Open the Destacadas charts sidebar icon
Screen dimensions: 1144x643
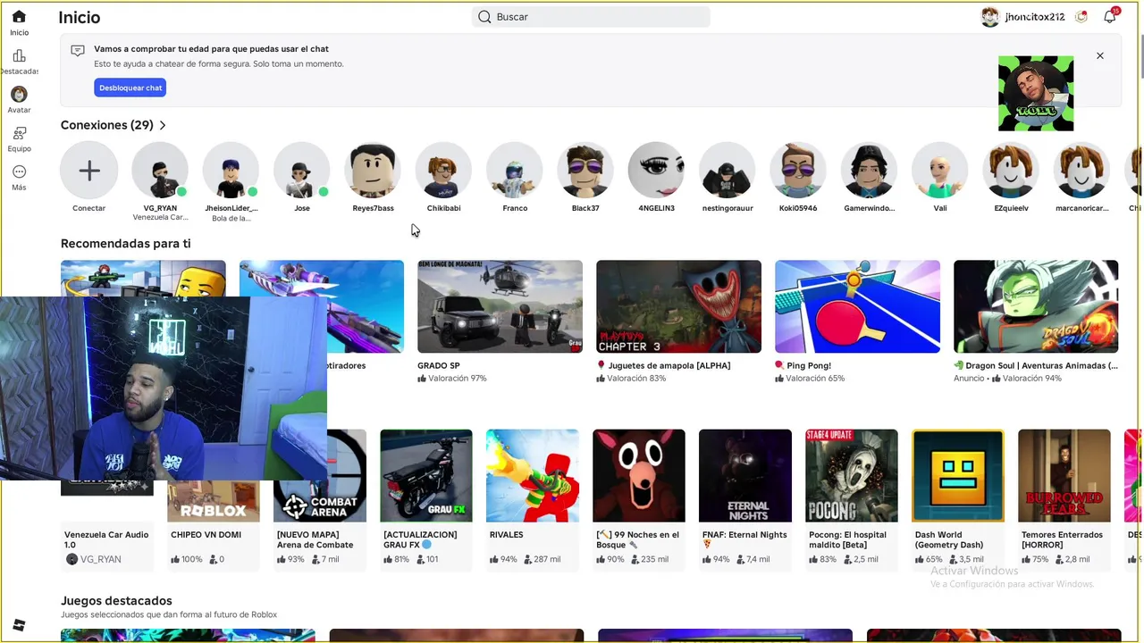coord(19,55)
